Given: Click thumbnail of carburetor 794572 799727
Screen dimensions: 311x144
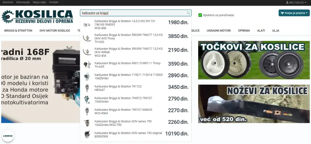Looking at the screenshot, I should 87,100.
